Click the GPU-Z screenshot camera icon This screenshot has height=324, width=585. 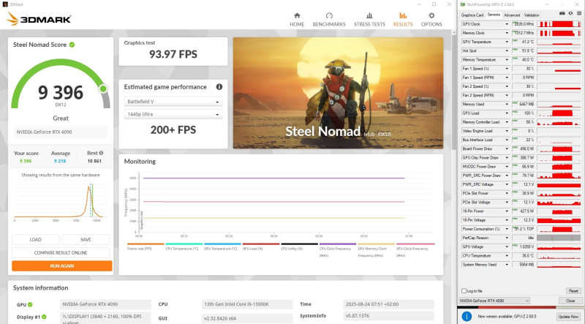[562, 14]
